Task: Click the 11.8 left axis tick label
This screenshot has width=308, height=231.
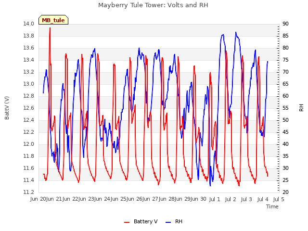Action: [28, 156]
